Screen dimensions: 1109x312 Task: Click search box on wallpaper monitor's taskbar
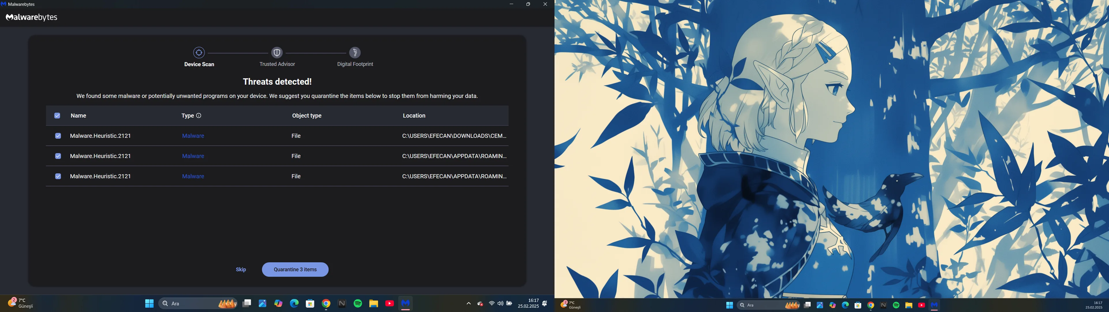coord(769,306)
